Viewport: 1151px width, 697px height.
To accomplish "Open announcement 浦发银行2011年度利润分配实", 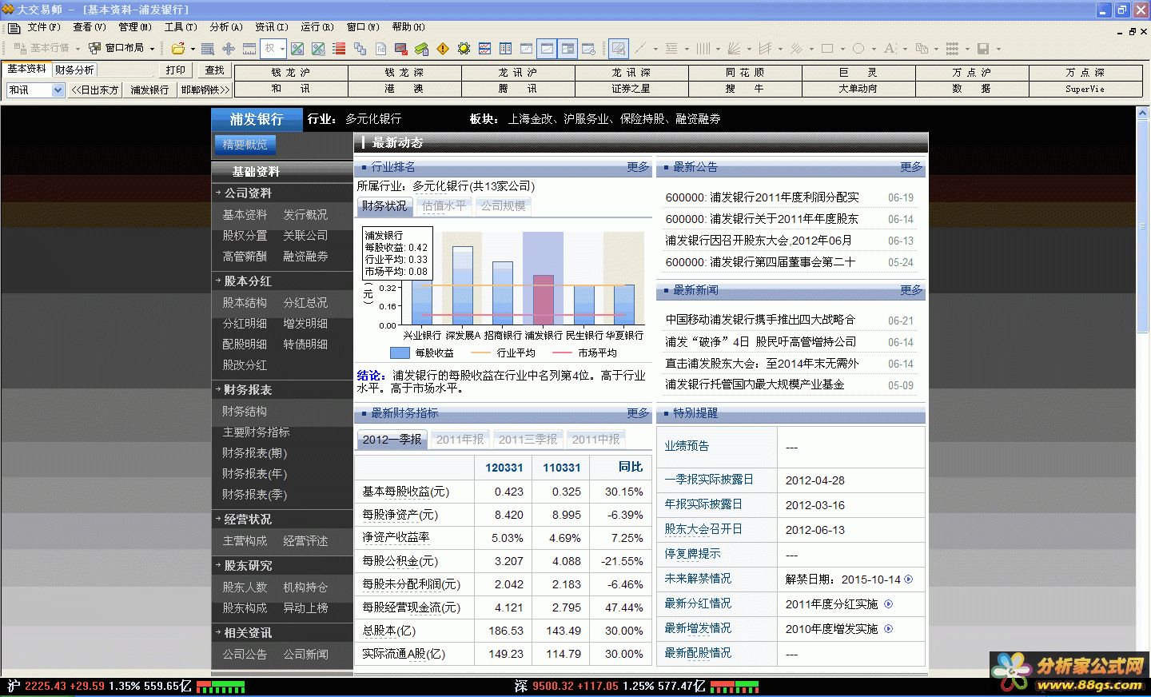I will pyautogui.click(x=763, y=197).
